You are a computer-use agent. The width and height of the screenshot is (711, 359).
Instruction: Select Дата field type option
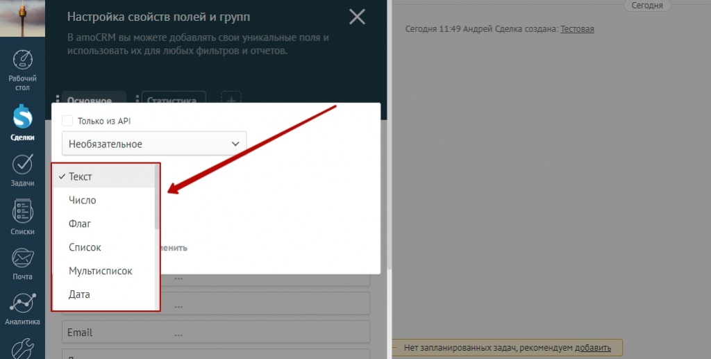tap(104, 294)
